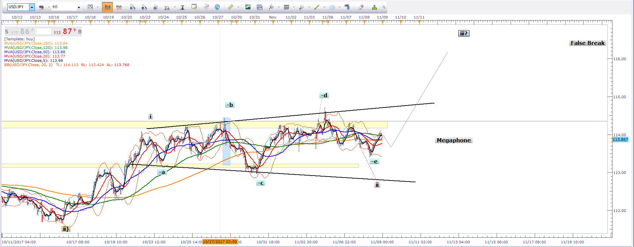Toggle the chart link/unlink icon
The width and height of the screenshot is (634, 247).
coord(41,7)
